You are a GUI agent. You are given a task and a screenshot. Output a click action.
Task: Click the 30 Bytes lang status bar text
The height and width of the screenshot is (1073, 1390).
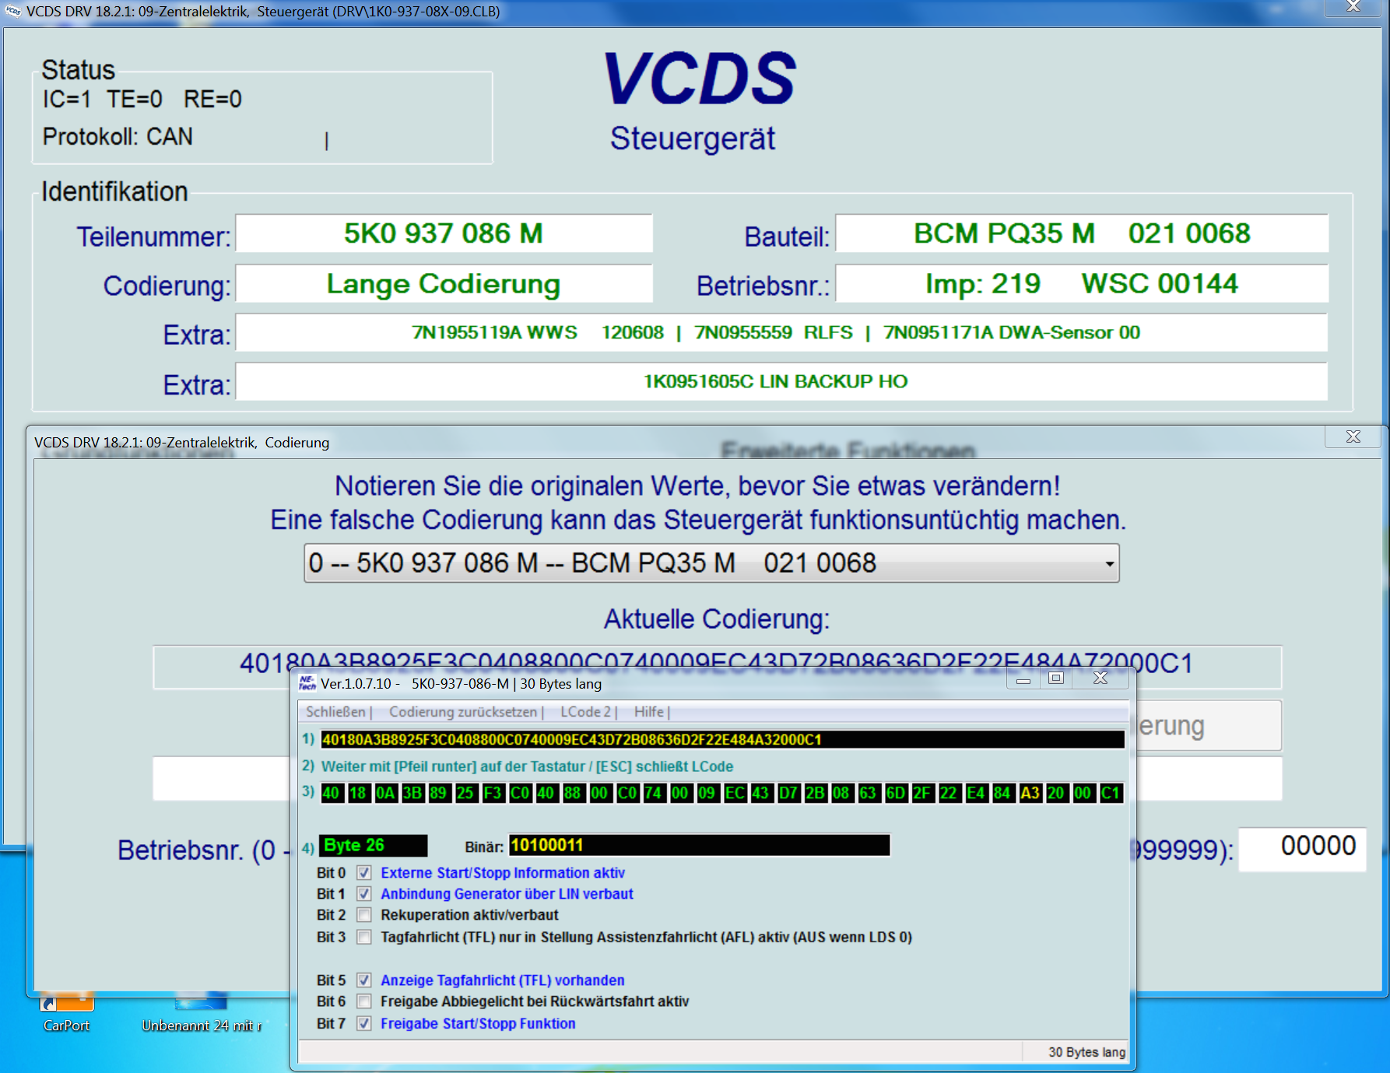[1086, 1052]
